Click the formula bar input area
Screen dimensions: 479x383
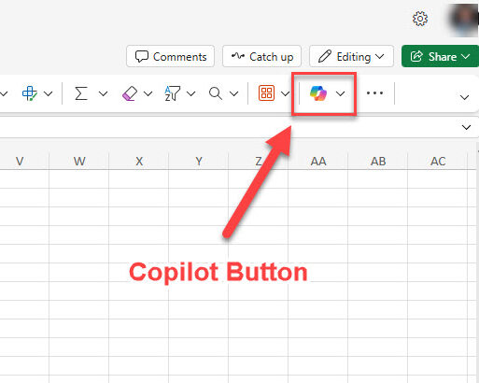tap(229, 127)
